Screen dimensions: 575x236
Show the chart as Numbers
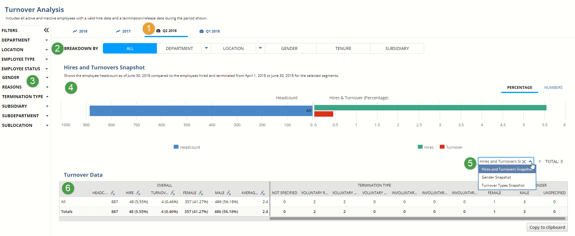click(x=553, y=88)
